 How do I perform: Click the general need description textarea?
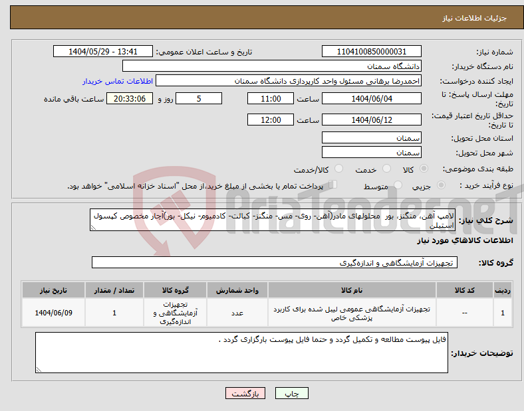(273, 220)
